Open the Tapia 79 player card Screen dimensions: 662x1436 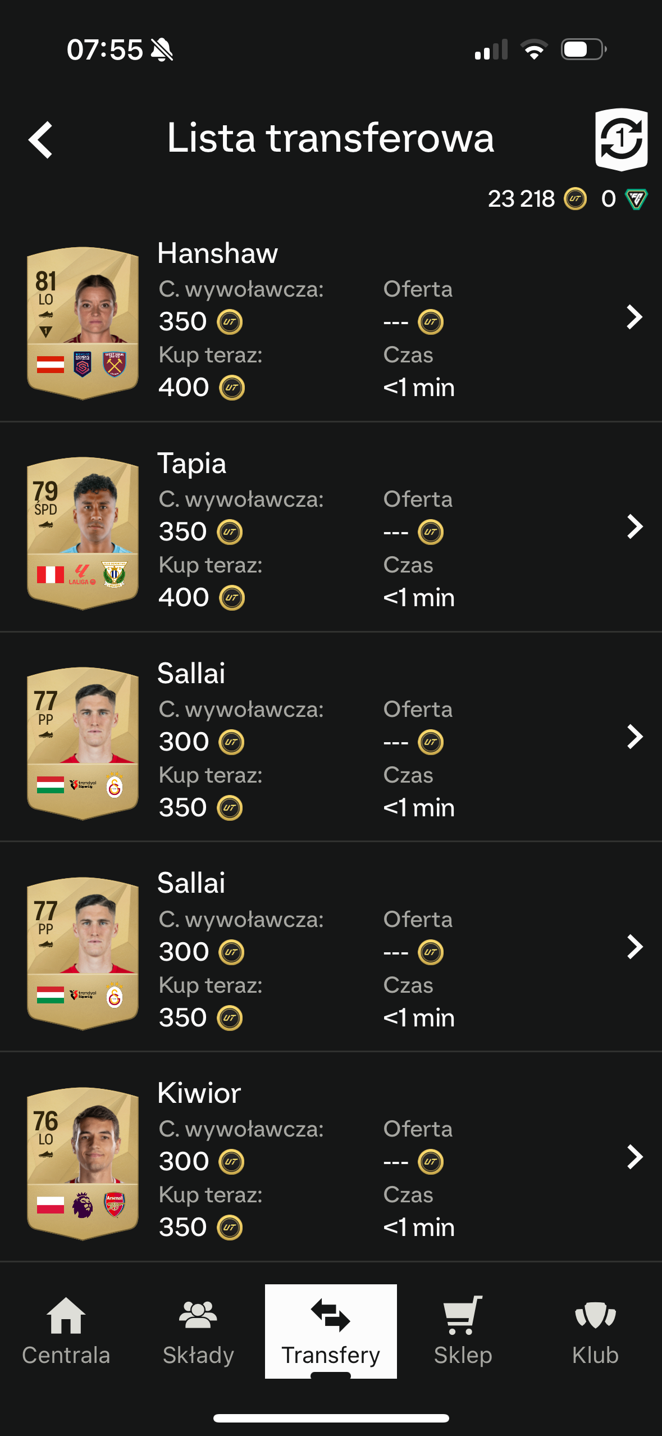[83, 533]
